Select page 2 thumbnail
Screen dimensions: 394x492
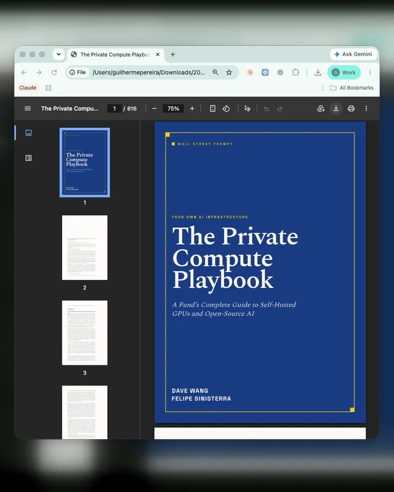(85, 248)
